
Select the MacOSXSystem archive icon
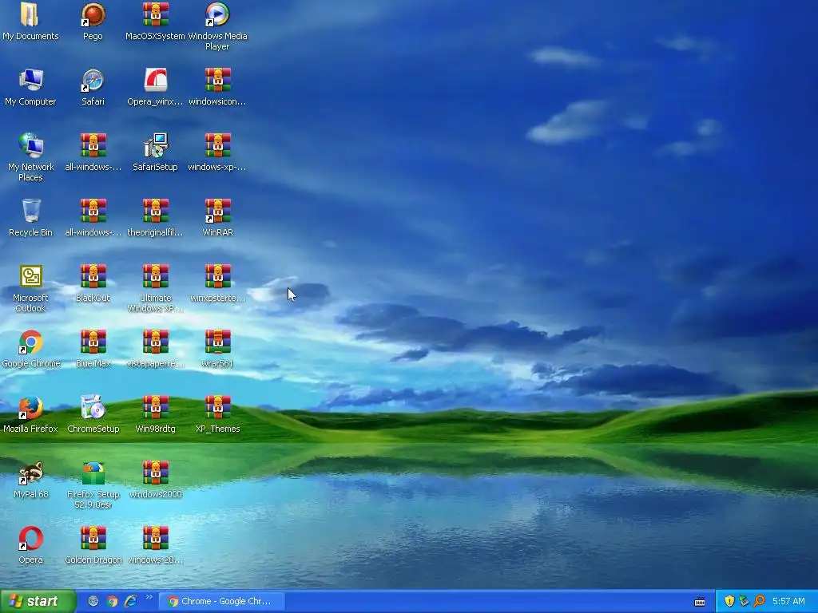click(x=156, y=14)
